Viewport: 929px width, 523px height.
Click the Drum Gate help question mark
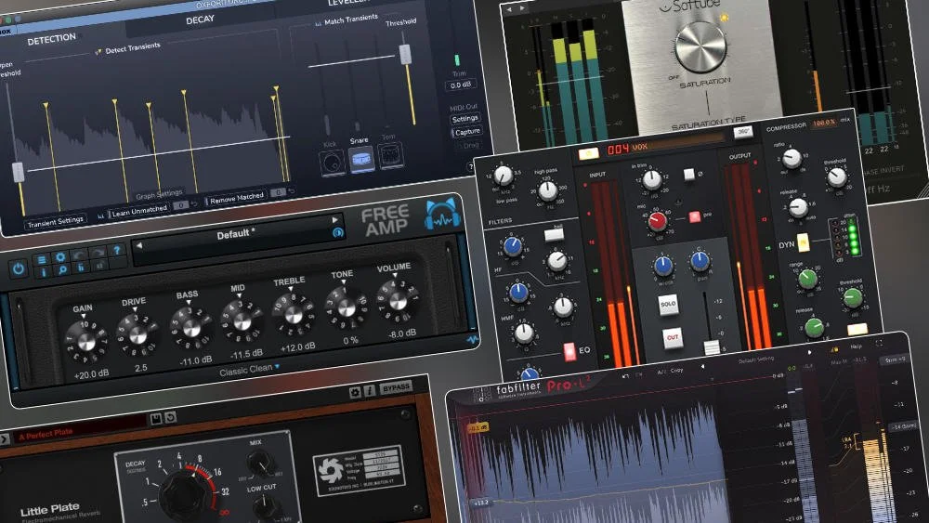pos(469,167)
